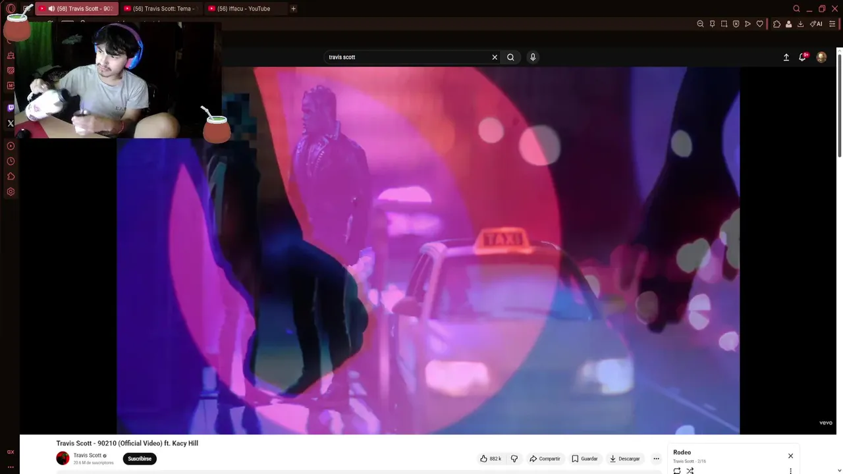Open Rodeo playlist vertical dots menu
The width and height of the screenshot is (843, 474).
790,471
